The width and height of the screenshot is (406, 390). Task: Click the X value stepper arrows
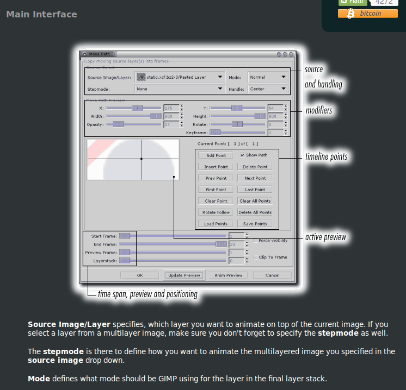(x=182, y=108)
